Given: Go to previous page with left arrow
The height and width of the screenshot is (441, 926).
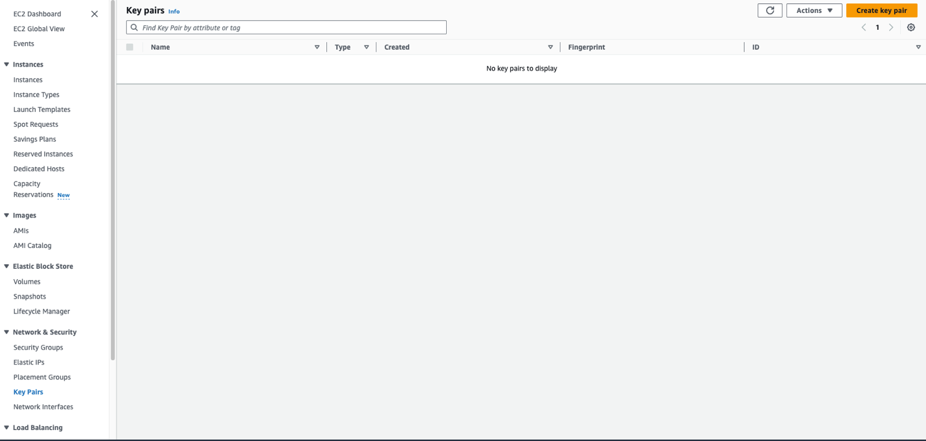Looking at the screenshot, I should click(x=864, y=27).
